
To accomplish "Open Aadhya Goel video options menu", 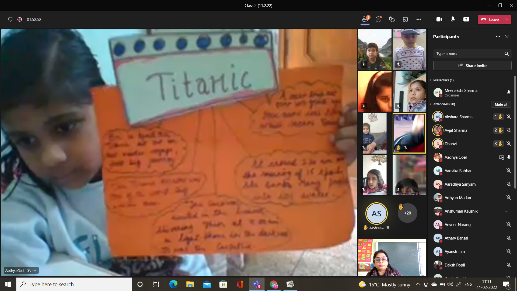I will click(34, 271).
